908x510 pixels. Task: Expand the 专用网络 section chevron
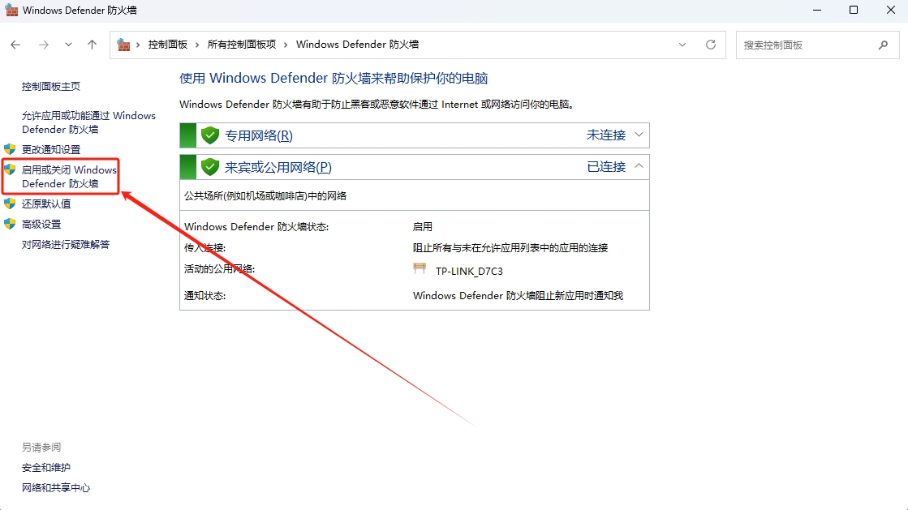639,135
